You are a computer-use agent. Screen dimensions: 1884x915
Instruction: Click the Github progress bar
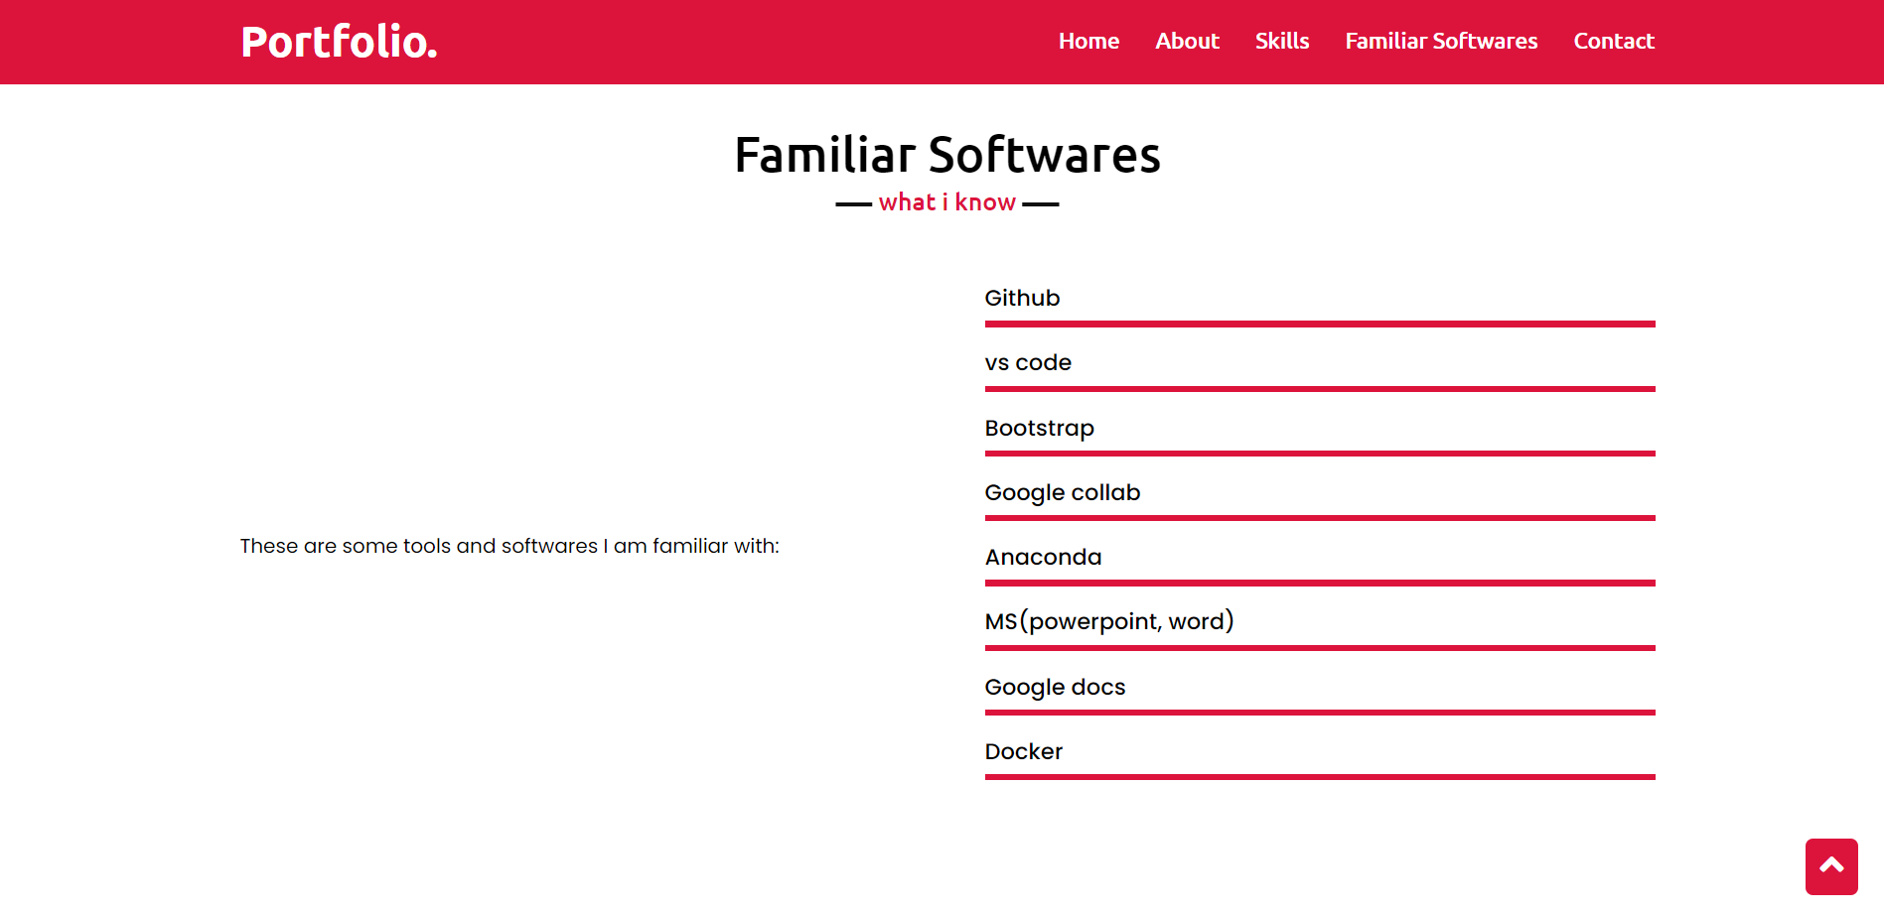coord(1320,325)
